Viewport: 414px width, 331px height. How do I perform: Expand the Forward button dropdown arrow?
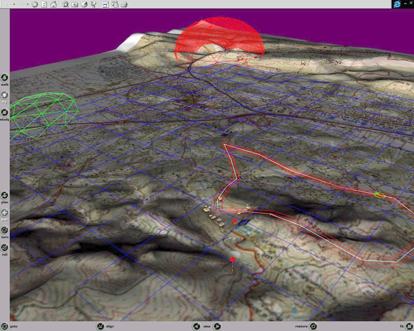28,5
